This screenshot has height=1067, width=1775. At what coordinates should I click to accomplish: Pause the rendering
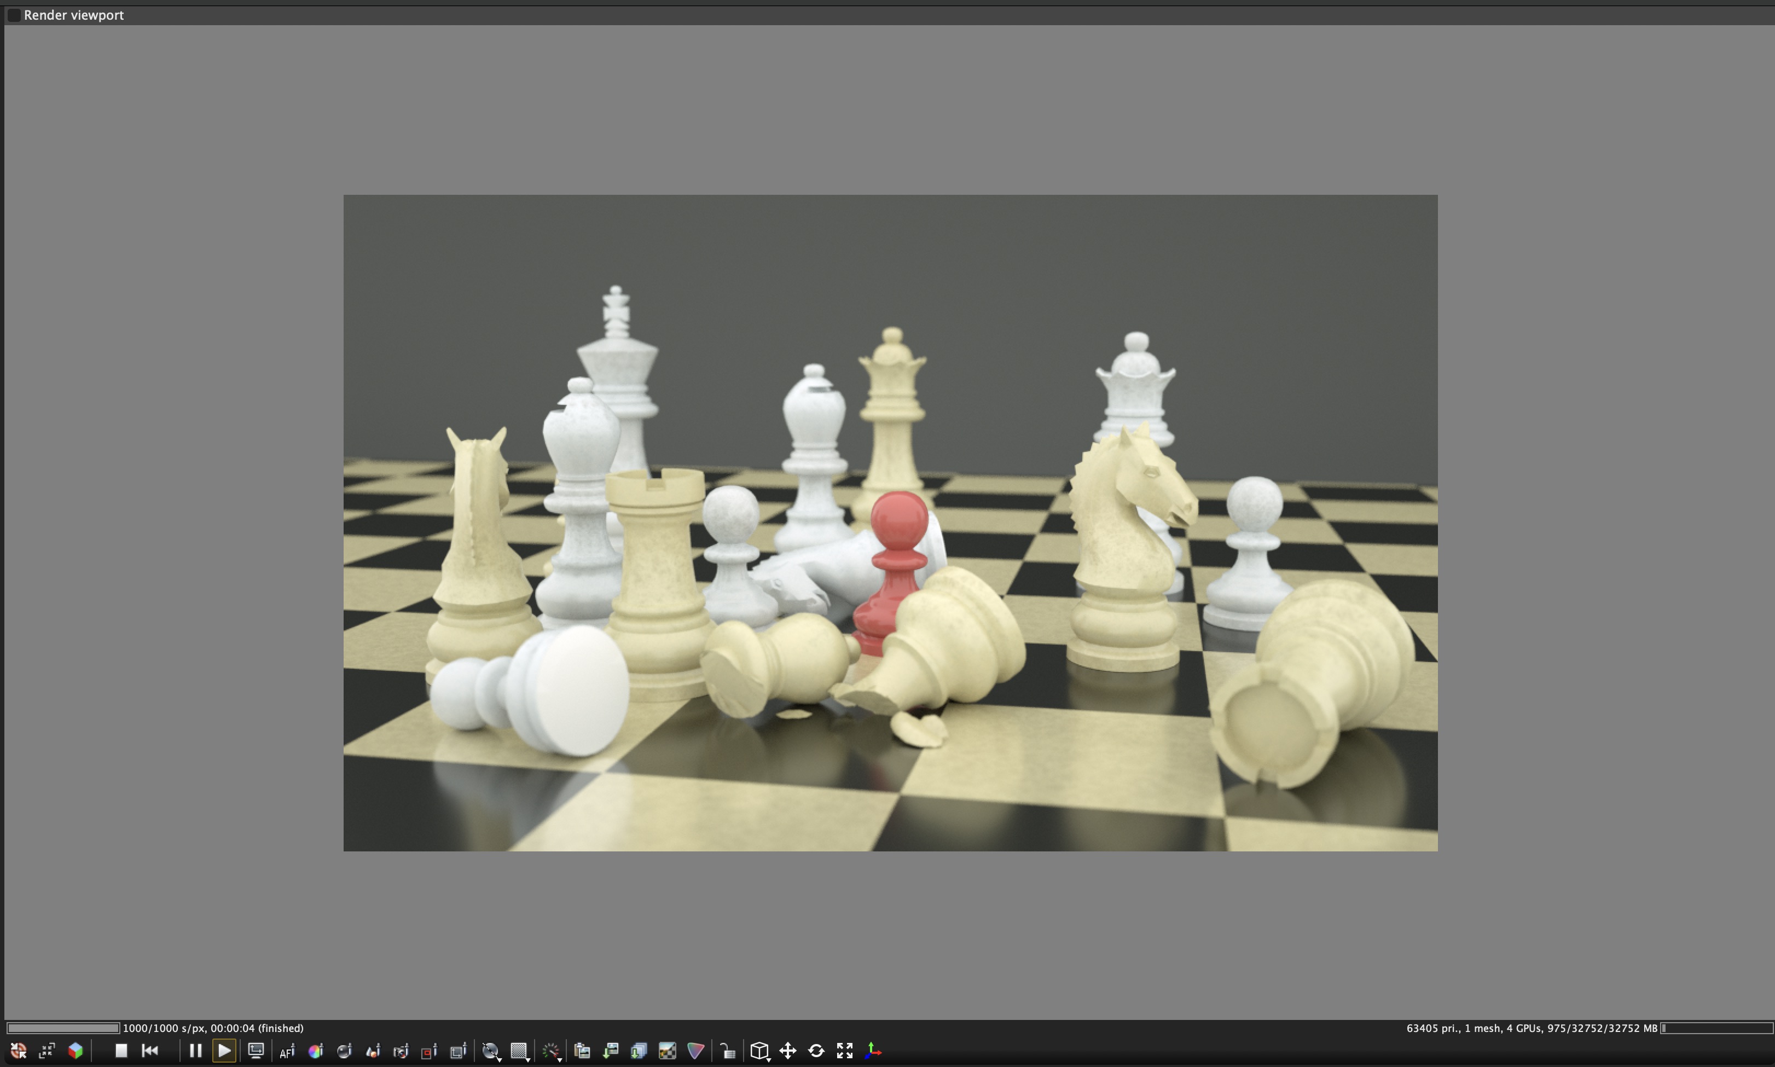pyautogui.click(x=195, y=1051)
